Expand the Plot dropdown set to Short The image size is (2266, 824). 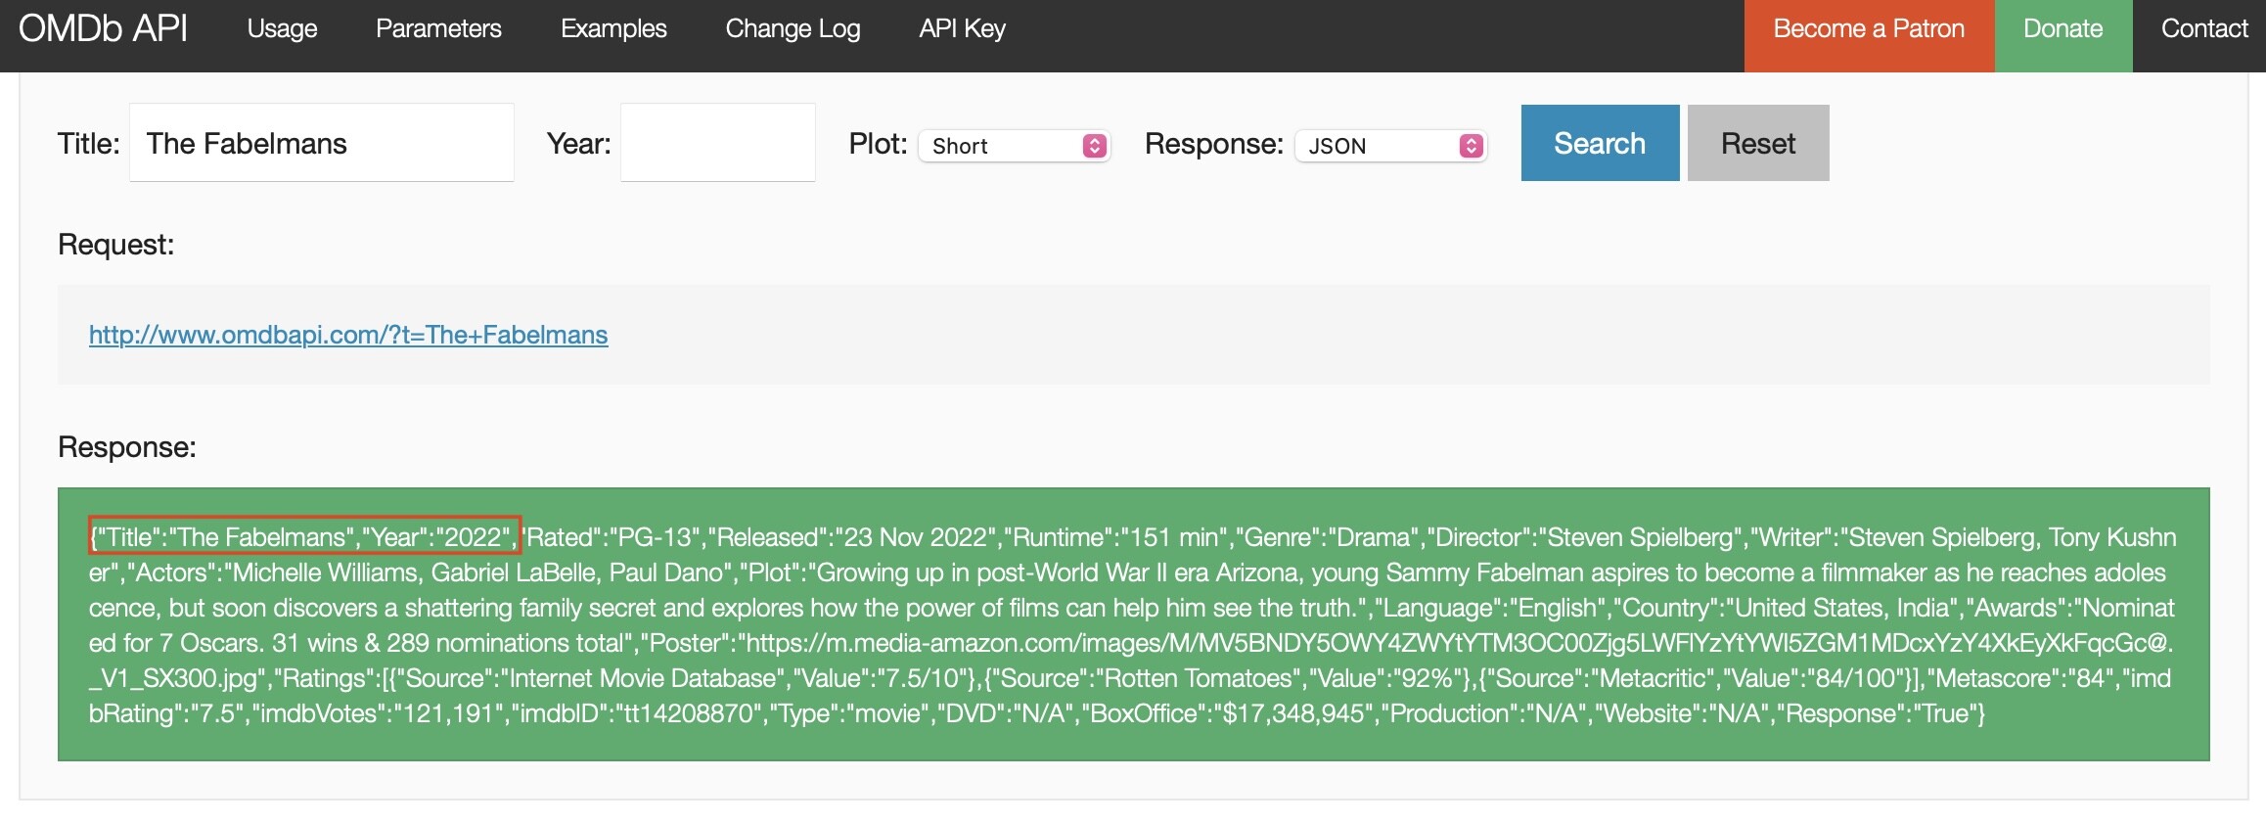pos(1014,146)
